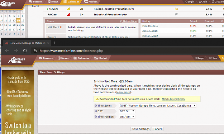Go back in the browser
The width and height of the screenshot is (224, 134).
click(x=7, y=51)
